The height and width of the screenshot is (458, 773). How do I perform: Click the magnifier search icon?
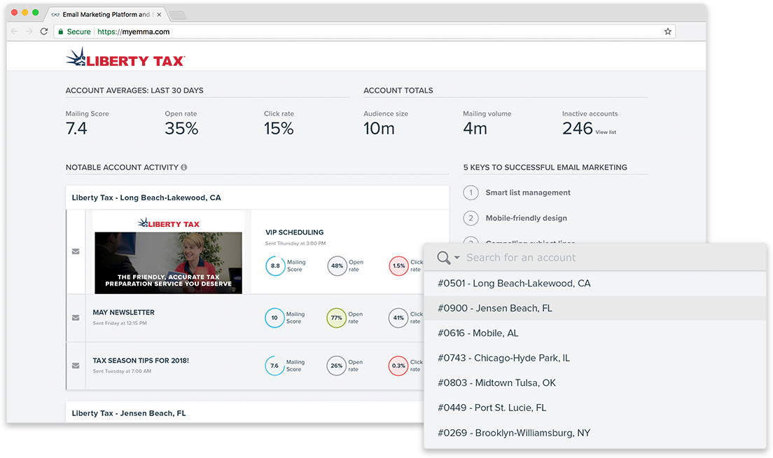(x=444, y=257)
